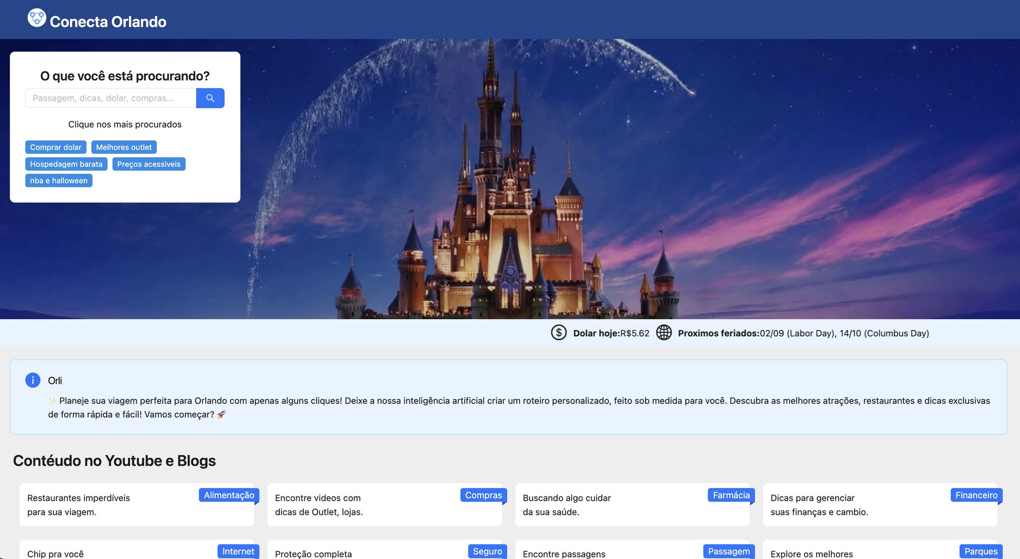Click the 'Internet' category badge
1020x559 pixels.
coord(238,552)
